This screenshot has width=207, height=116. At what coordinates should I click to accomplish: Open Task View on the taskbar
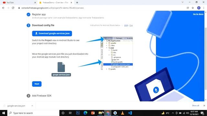pos(71,113)
